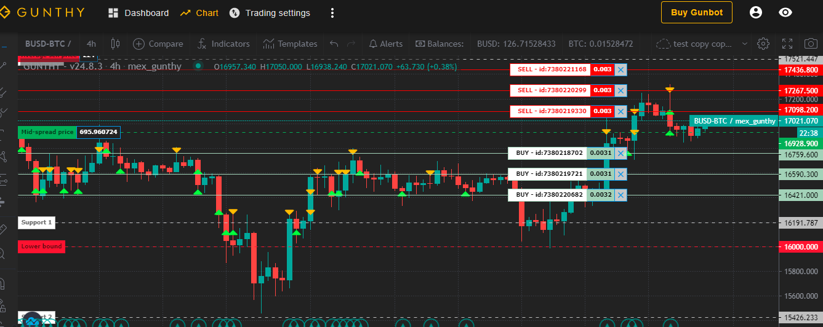Click the Buy Gunbot button
823x327 pixels.
click(697, 12)
